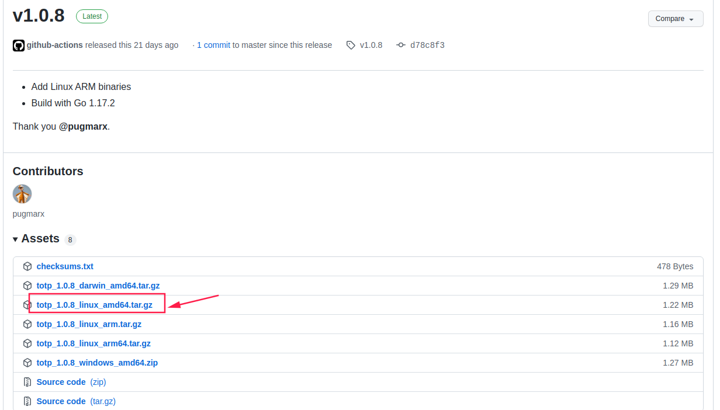Image resolution: width=720 pixels, height=410 pixels.
Task: Open the Compare dropdown
Action: click(675, 19)
